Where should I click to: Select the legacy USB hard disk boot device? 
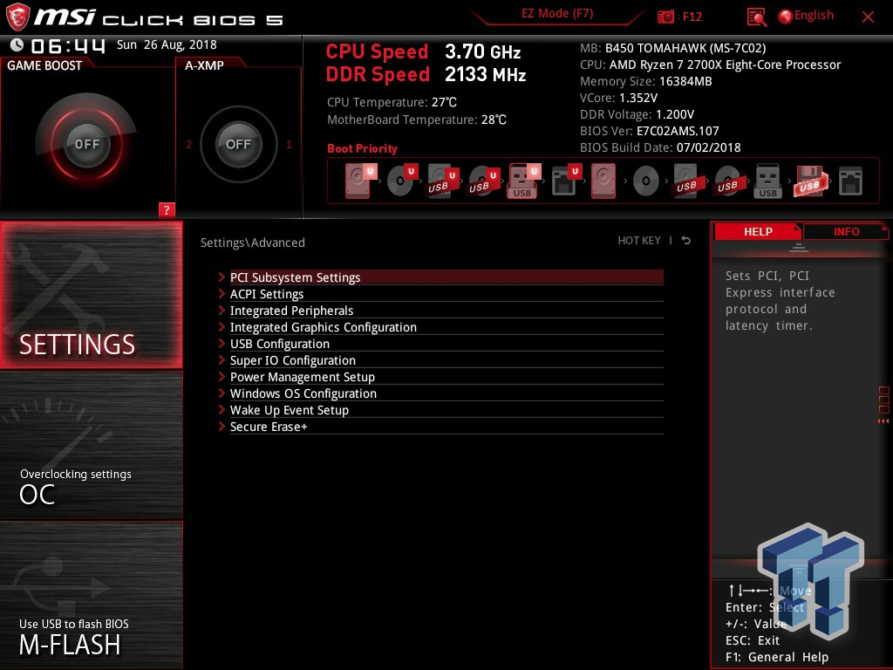[x=686, y=181]
